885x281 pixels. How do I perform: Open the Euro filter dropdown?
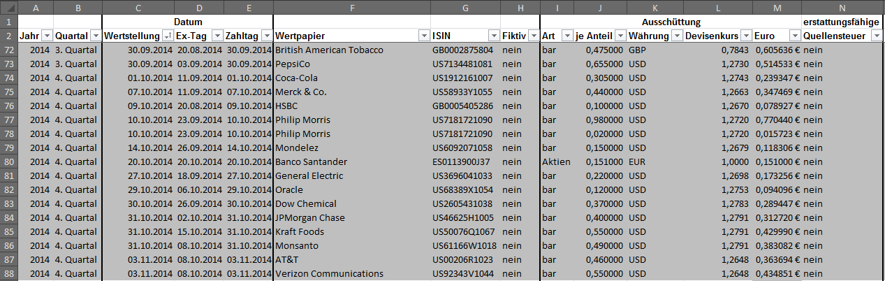click(795, 36)
